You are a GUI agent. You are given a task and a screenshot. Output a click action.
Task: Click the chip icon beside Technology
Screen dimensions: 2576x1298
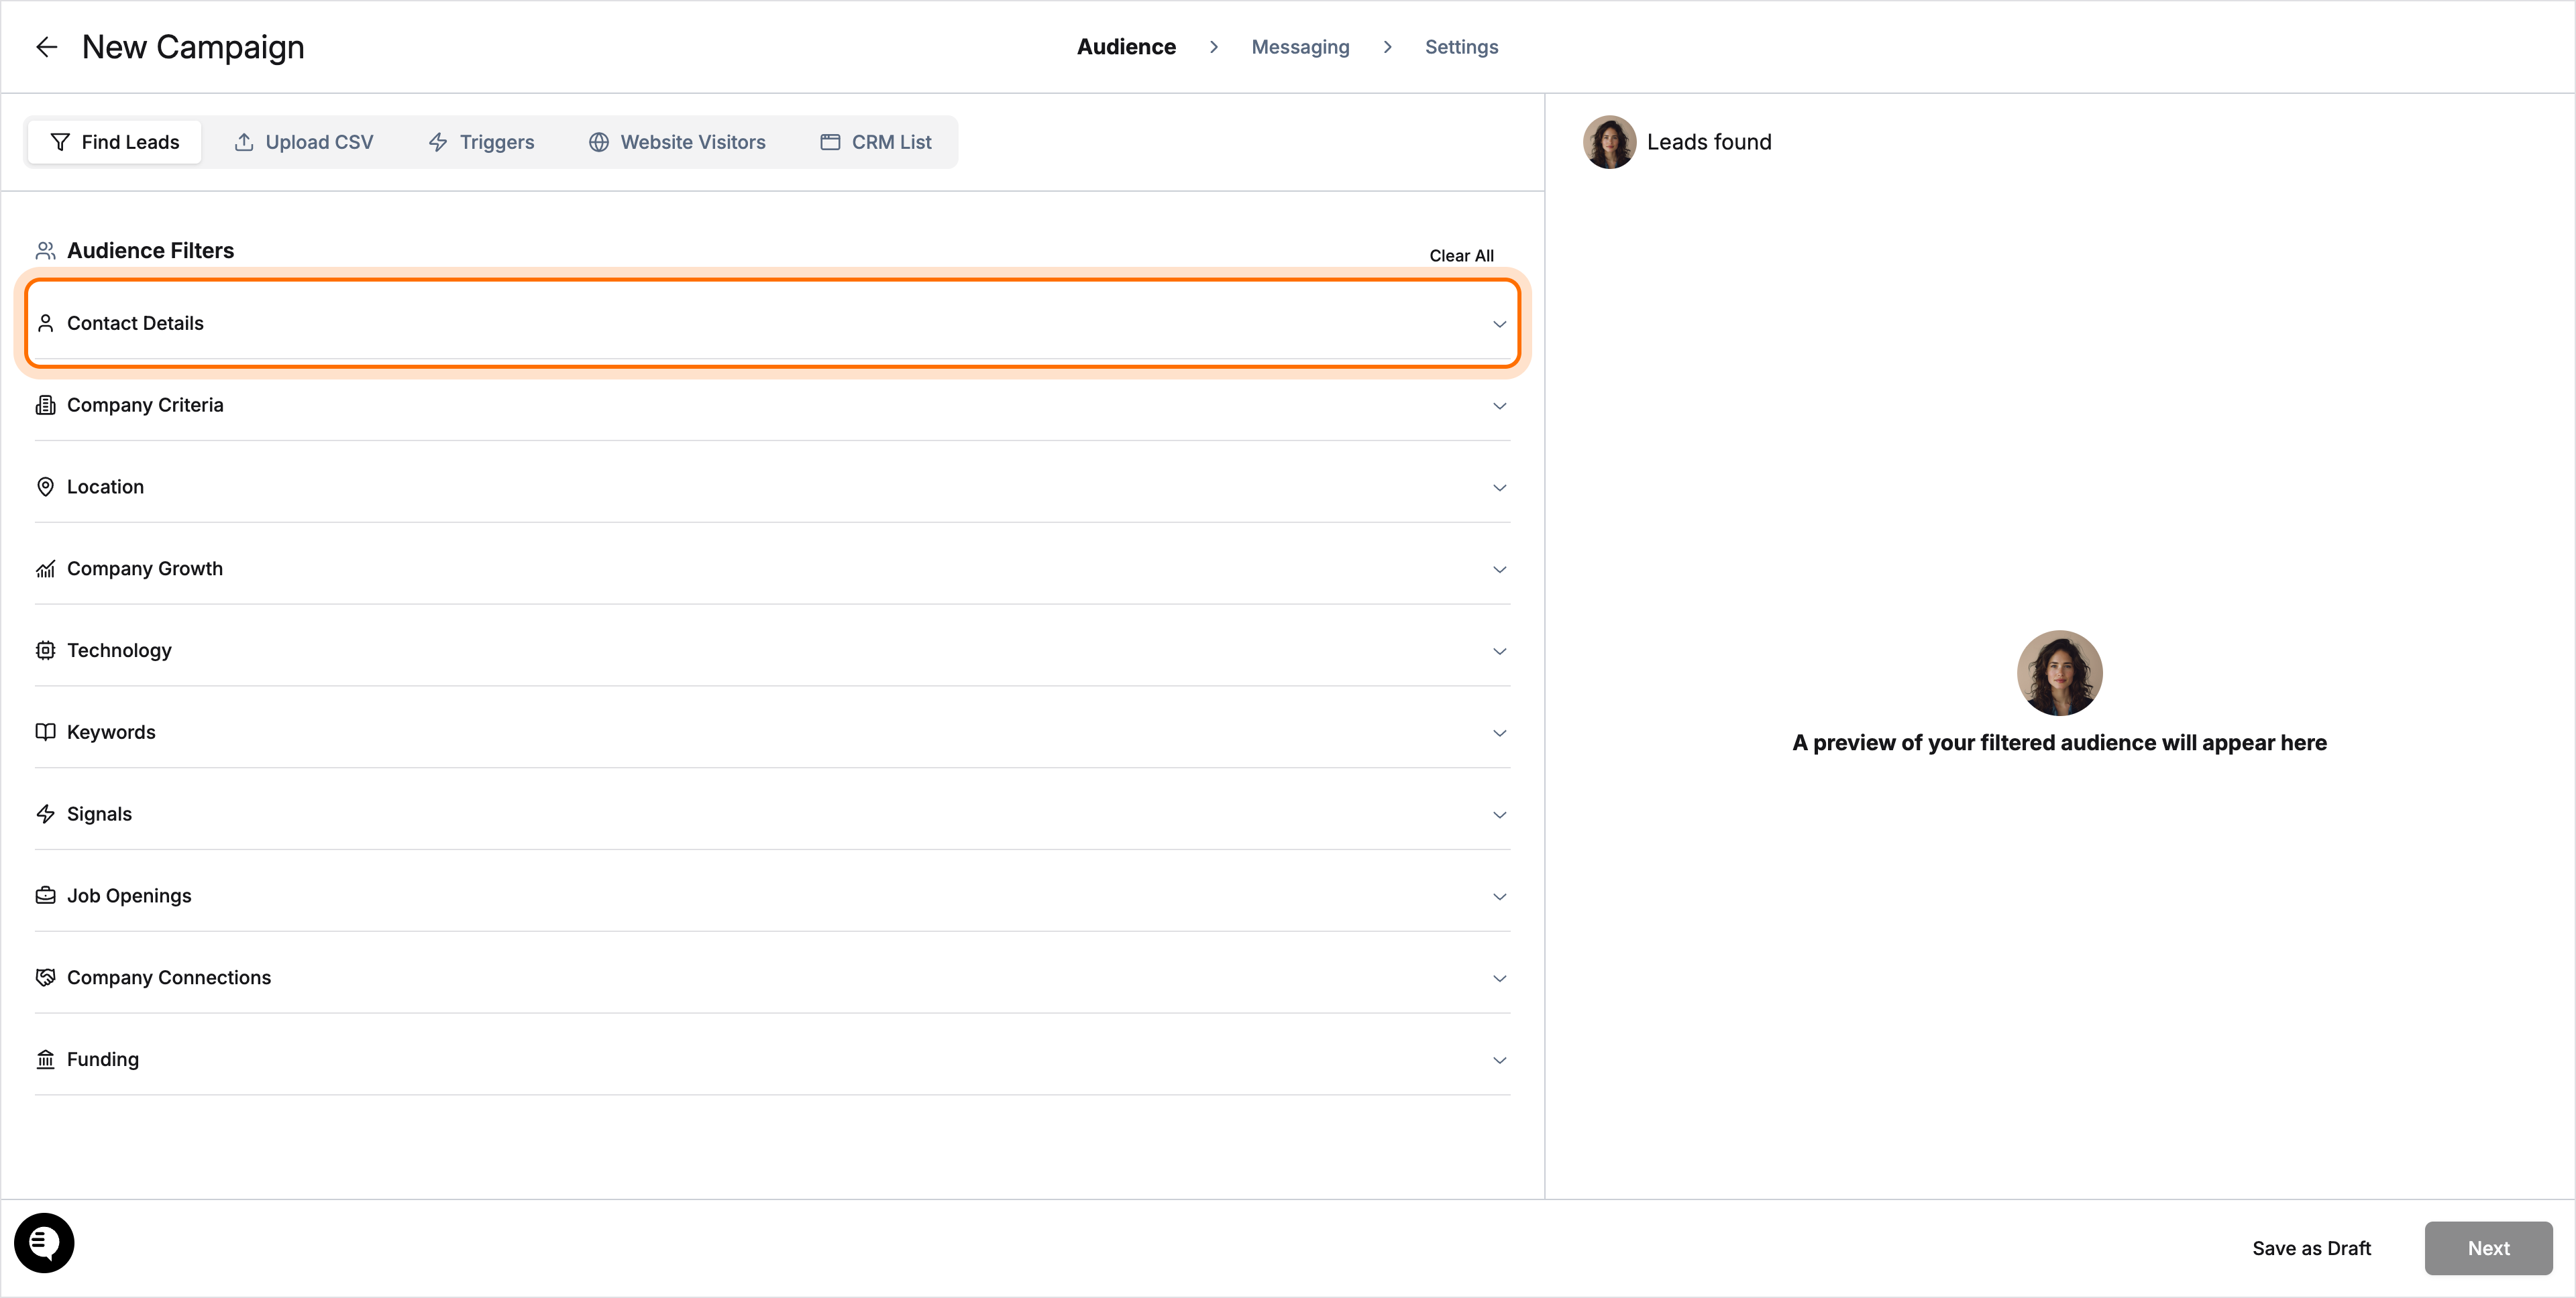pyautogui.click(x=45, y=650)
